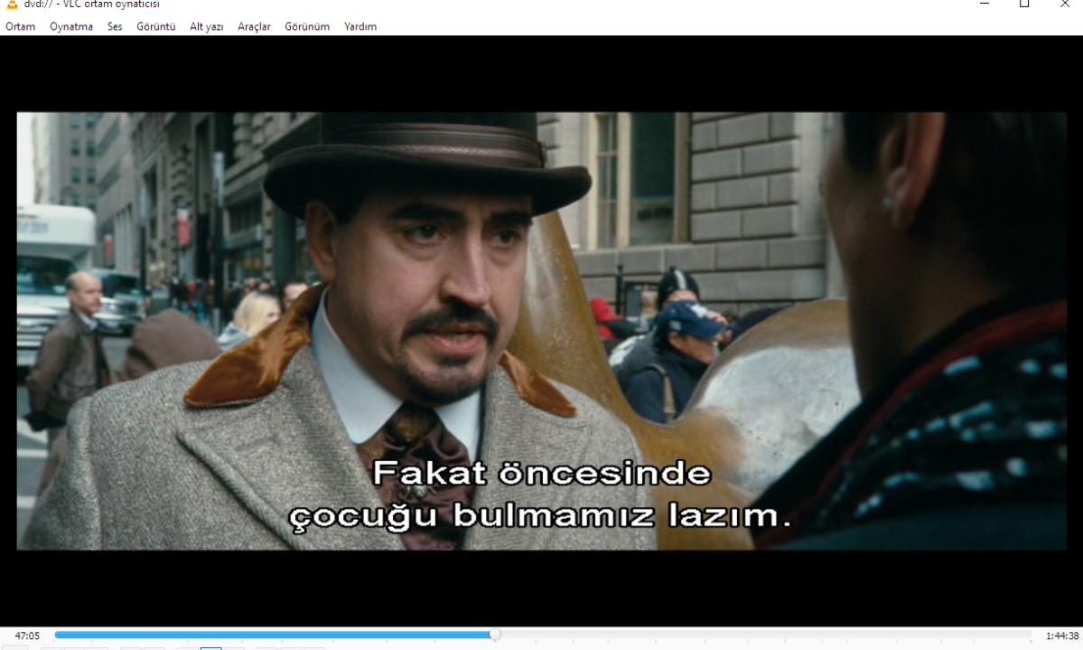Click the elapsed time 47:05 label
The image size is (1083, 650).
coord(28,636)
